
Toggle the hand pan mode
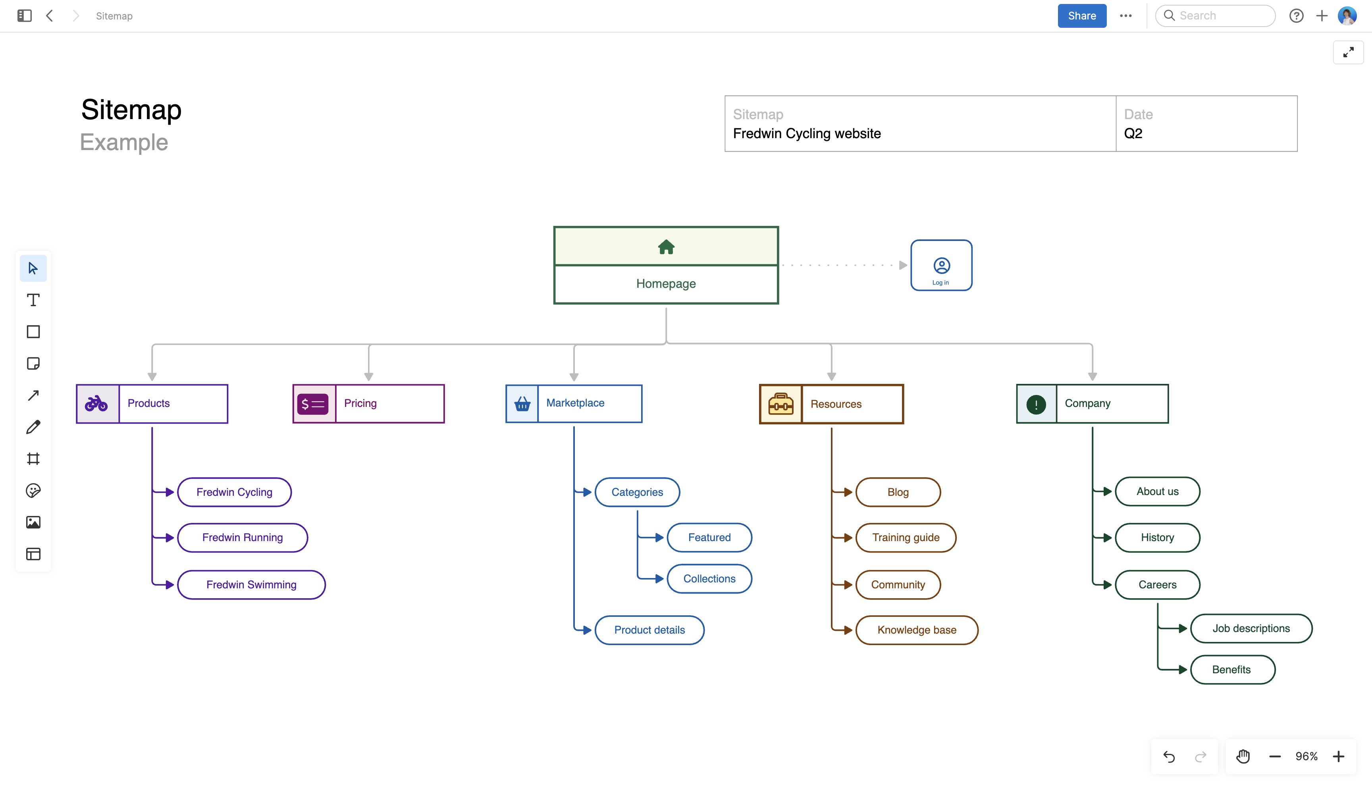point(1243,756)
